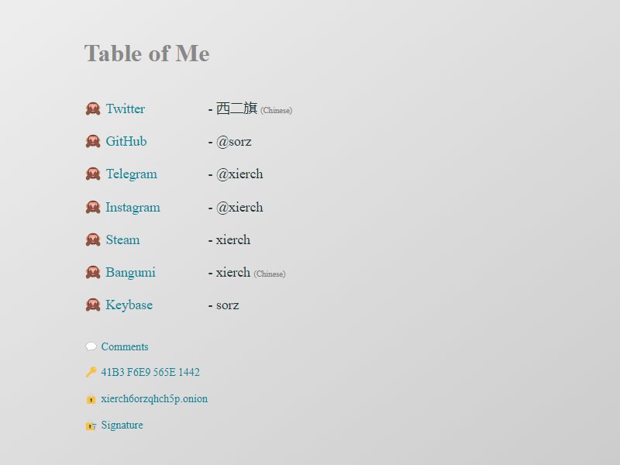620x465 pixels.
Task: Open the Telegram link
Action: [x=131, y=174]
